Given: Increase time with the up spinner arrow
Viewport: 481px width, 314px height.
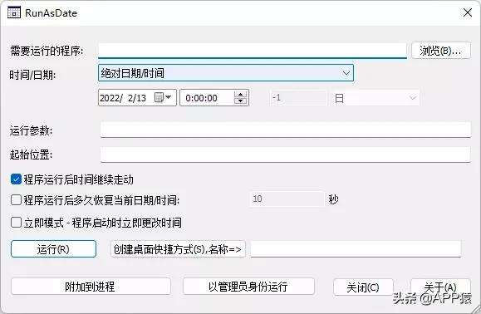Looking at the screenshot, I should click(241, 95).
